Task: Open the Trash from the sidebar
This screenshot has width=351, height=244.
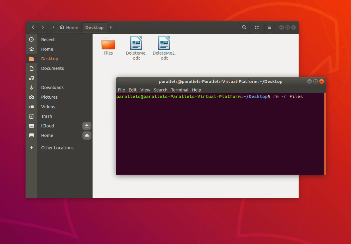Action: [46, 116]
